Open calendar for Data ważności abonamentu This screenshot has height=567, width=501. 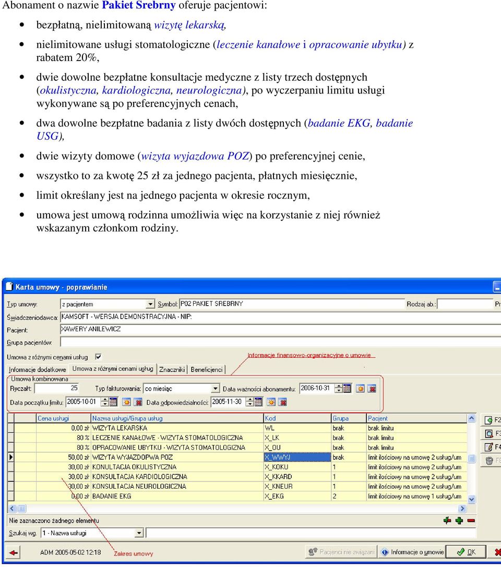(x=347, y=389)
